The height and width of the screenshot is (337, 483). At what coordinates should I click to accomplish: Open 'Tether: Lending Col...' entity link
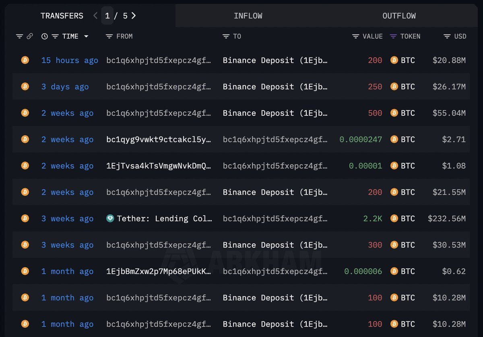[x=164, y=218]
